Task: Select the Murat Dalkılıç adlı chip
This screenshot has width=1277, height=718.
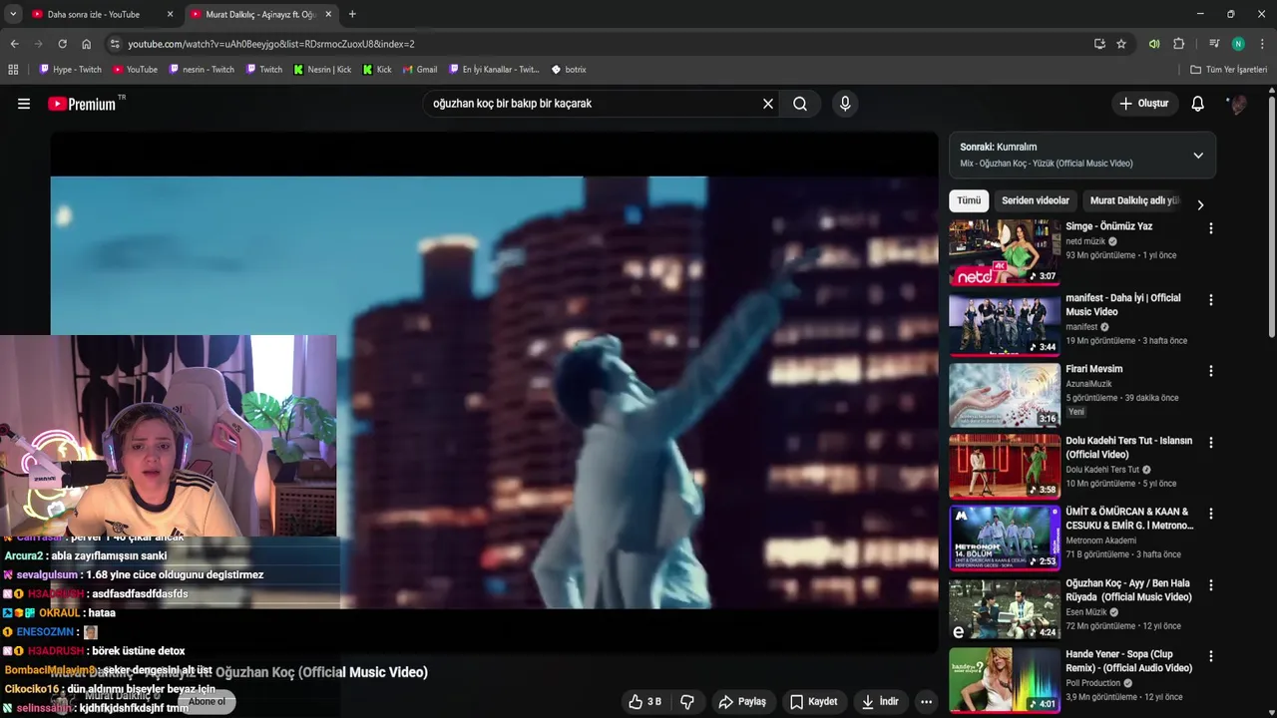Action: click(x=1134, y=200)
